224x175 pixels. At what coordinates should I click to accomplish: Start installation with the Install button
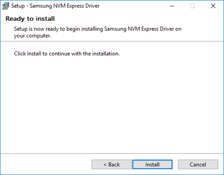coord(152,165)
